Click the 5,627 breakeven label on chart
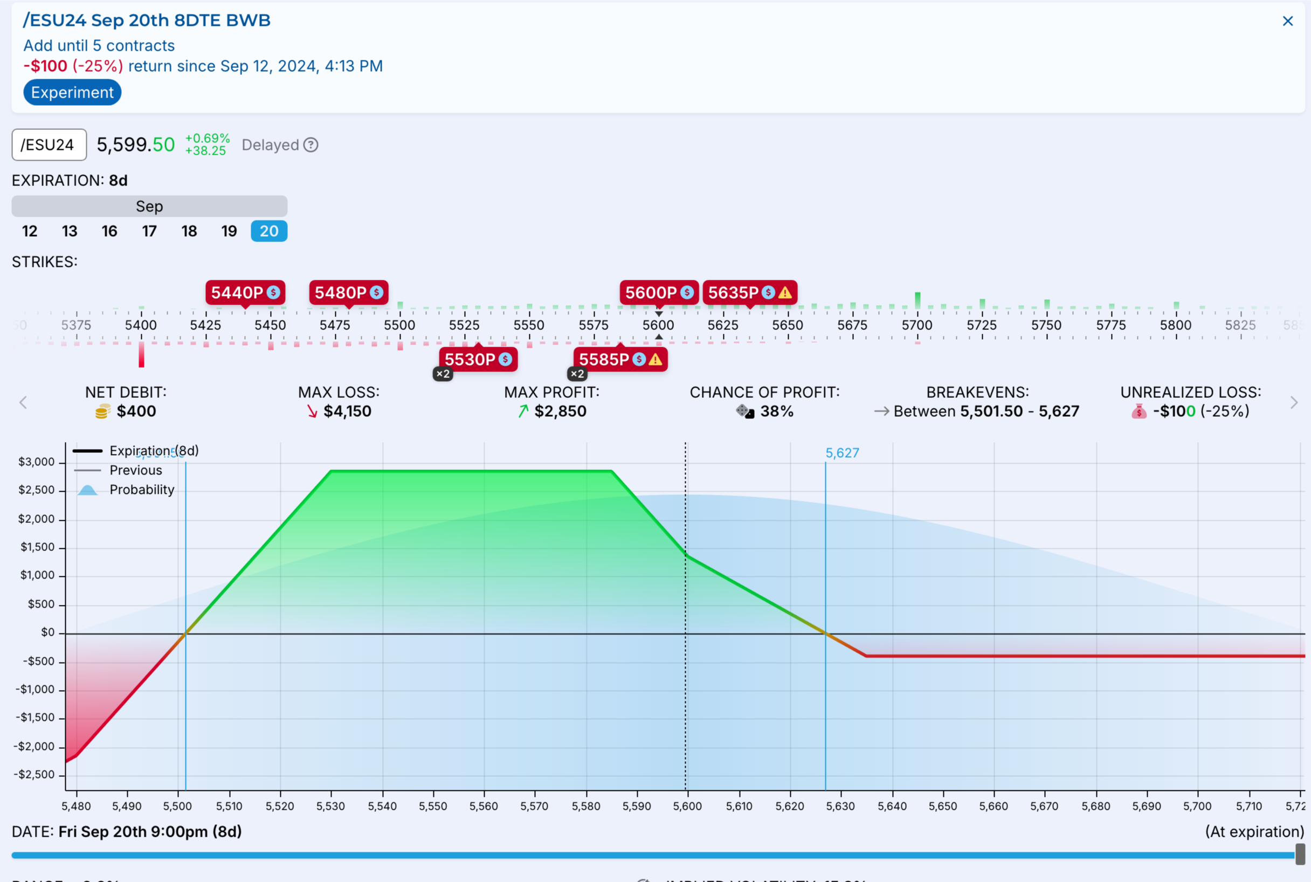1311x882 pixels. [x=842, y=453]
